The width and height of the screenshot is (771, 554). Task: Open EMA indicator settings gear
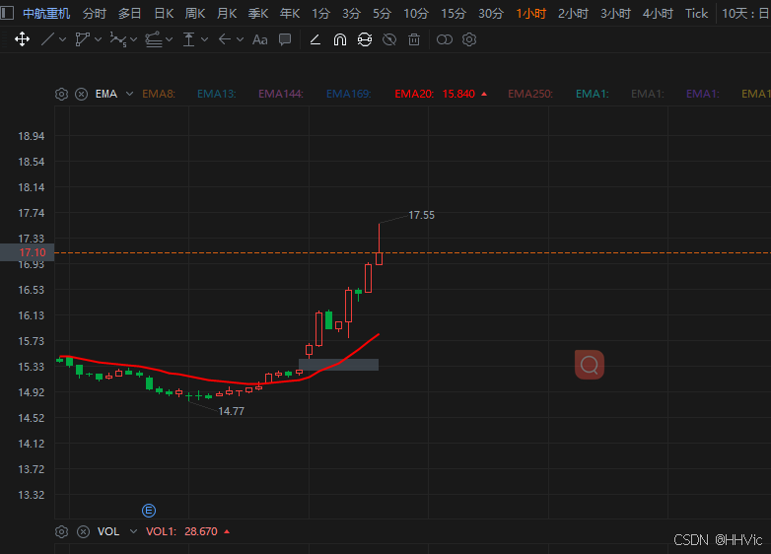coord(61,94)
